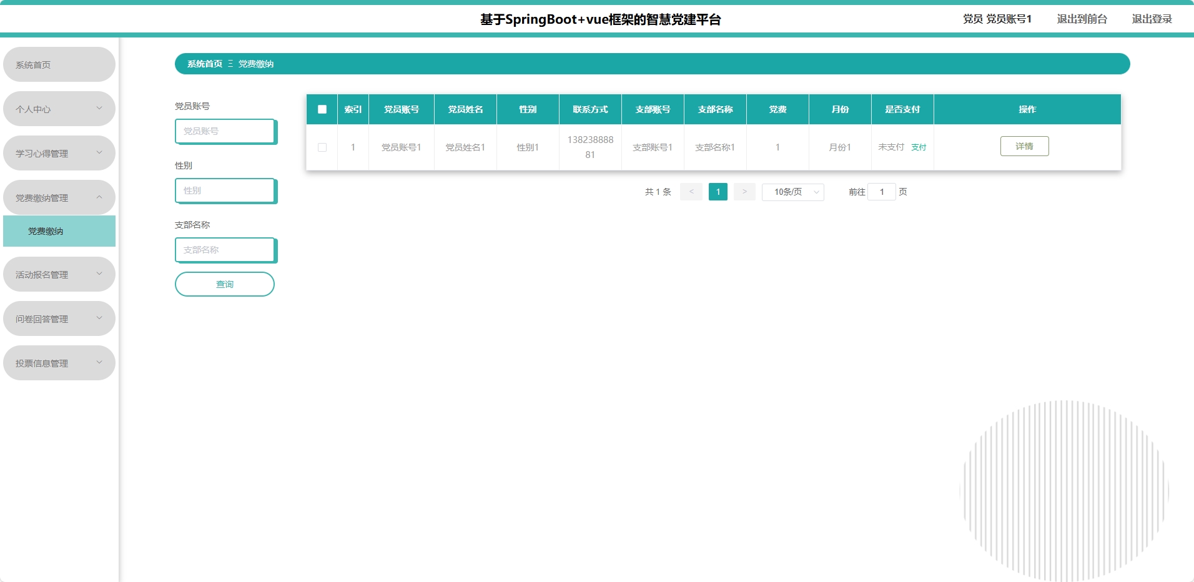
Task: Click the 性别1 table cell
Action: (x=528, y=147)
